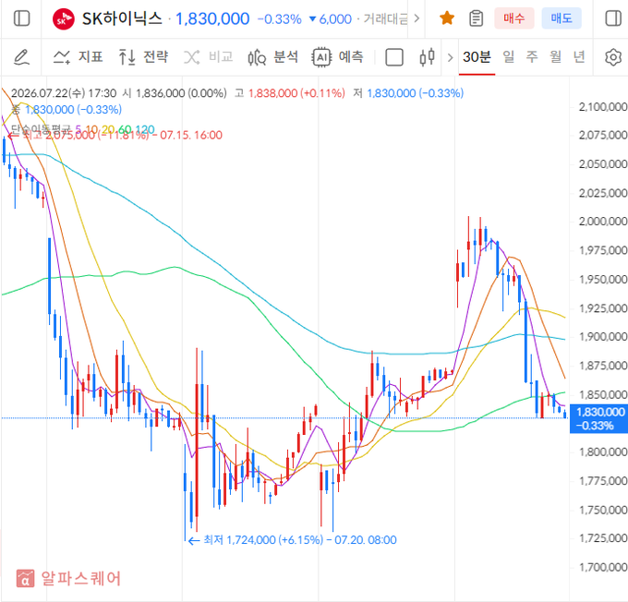Click the 2,100,000 price axis label
Screen dimensions: 628x602
pos(603,107)
